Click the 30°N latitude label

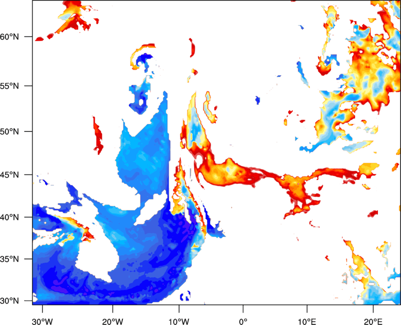tap(10, 301)
